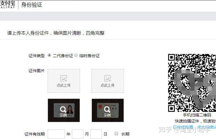Viewport: 216px width, 139px height.
Task: Check the 长期 long-term checkbox
Action: pyautogui.click(x=116, y=134)
